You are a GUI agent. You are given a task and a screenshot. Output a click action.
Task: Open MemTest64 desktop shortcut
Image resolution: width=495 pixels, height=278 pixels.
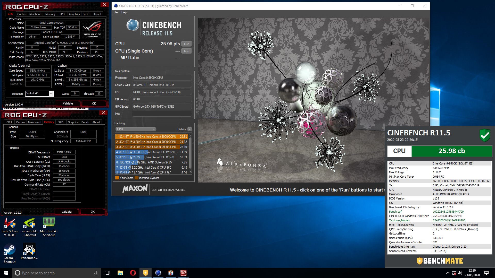click(49, 227)
